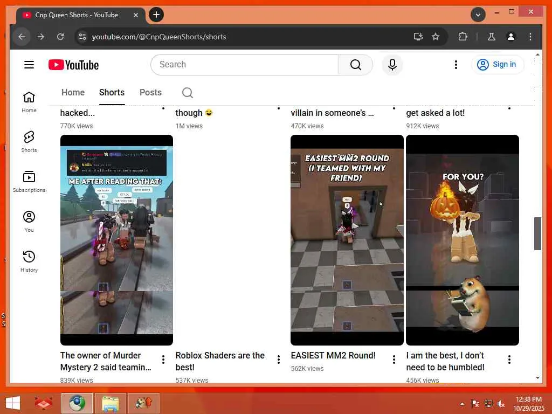Open the 'get asked a lot!' short title
The width and height of the screenshot is (552, 414).
click(436, 113)
